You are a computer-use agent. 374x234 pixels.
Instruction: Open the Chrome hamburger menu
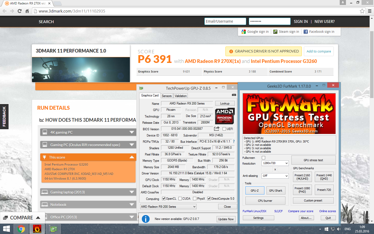coord(369,11)
